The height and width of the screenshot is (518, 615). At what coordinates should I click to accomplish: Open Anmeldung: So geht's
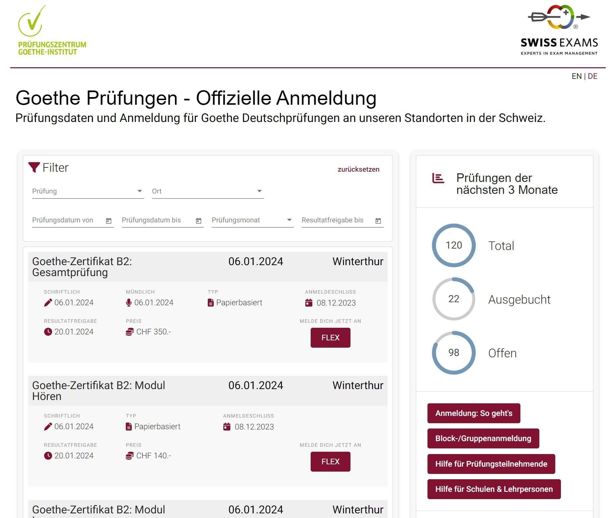coord(474,413)
